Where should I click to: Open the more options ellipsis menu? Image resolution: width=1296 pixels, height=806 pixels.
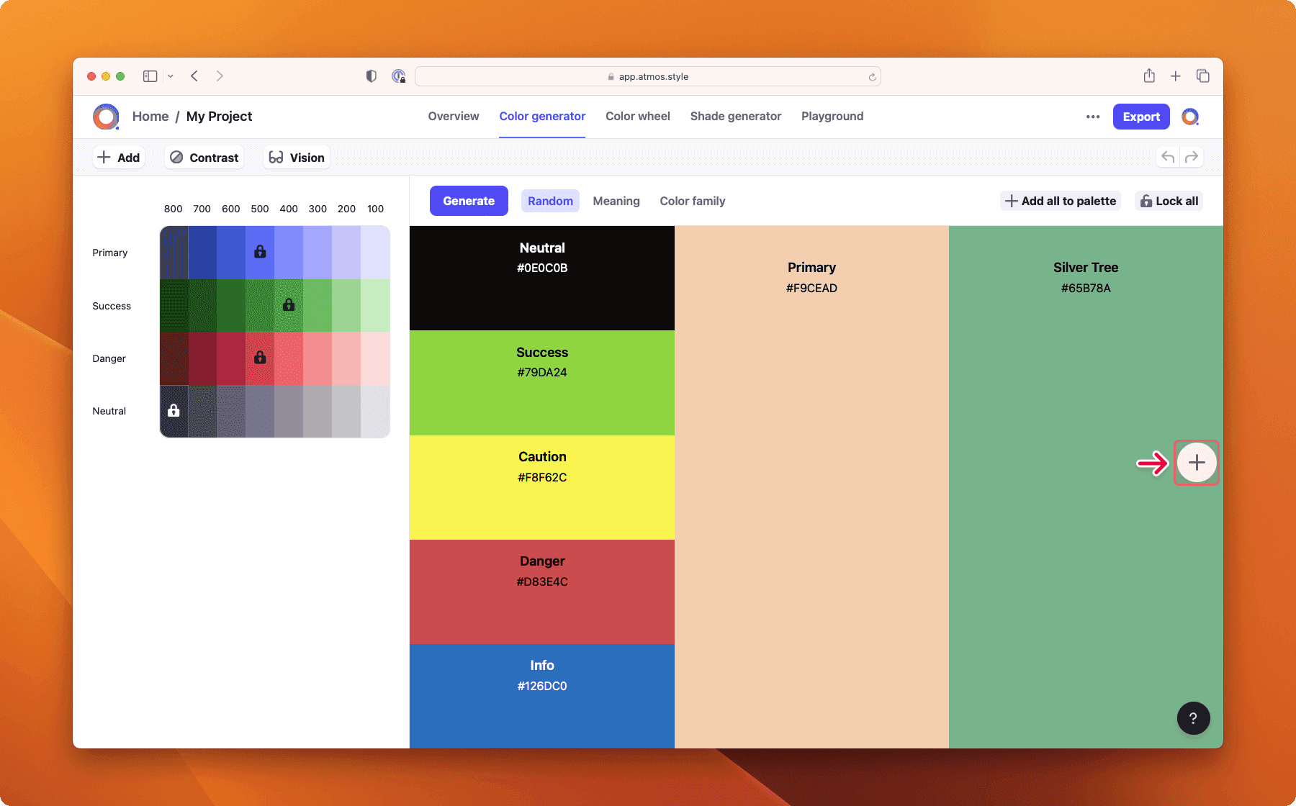tap(1092, 116)
